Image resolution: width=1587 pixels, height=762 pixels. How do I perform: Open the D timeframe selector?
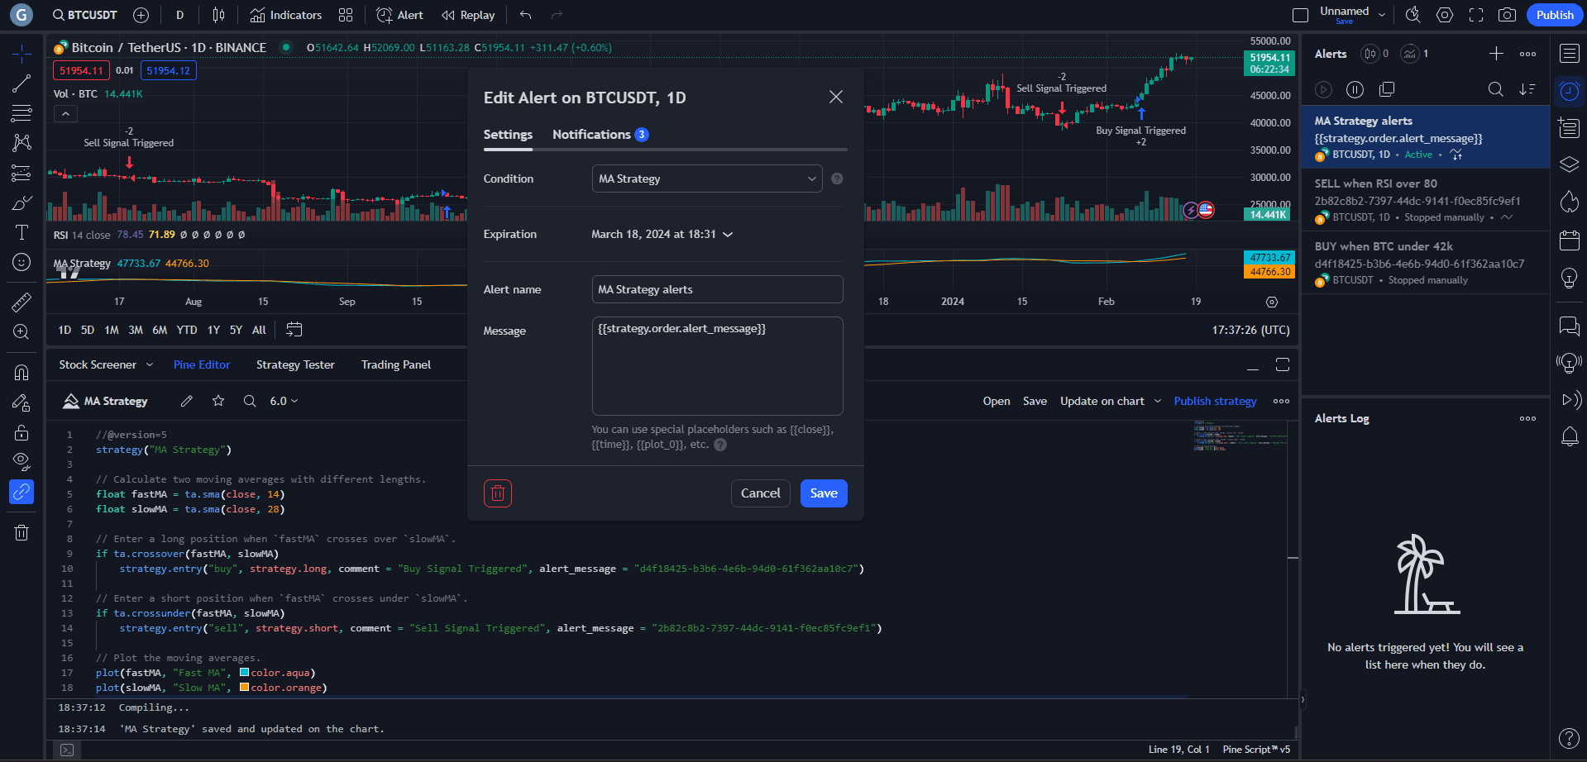coord(179,15)
